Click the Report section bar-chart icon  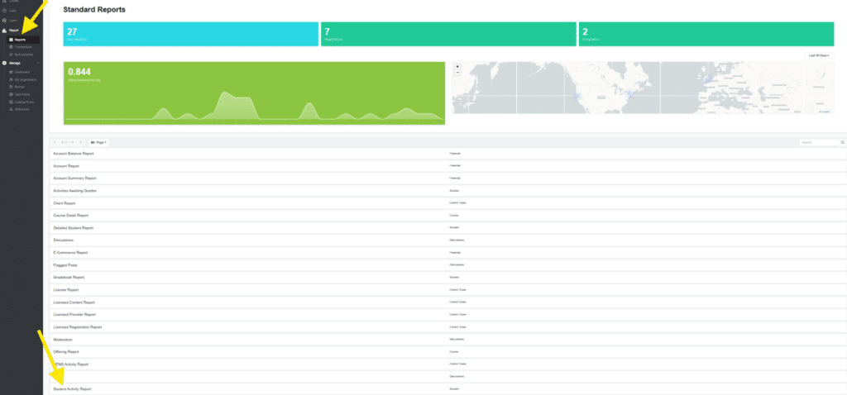(4, 31)
